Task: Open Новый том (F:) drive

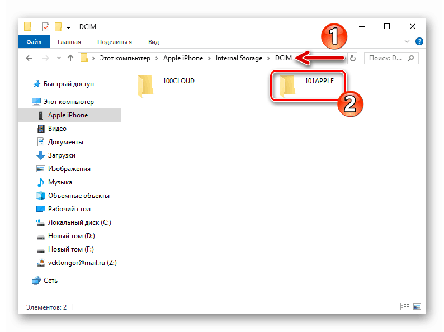Action: coord(65,249)
